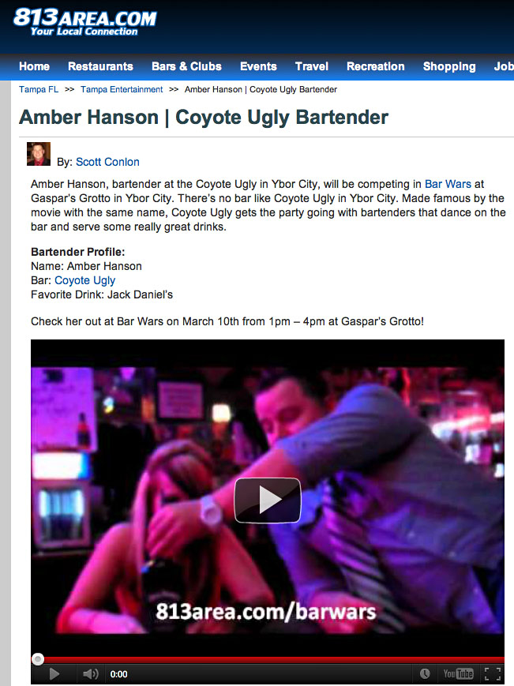This screenshot has width=514, height=686.
Task: Select Events in the navigation bar
Action: (258, 66)
